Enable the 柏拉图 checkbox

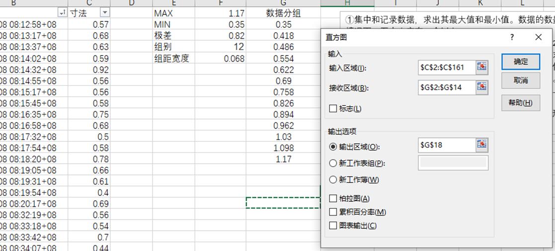pos(333,198)
